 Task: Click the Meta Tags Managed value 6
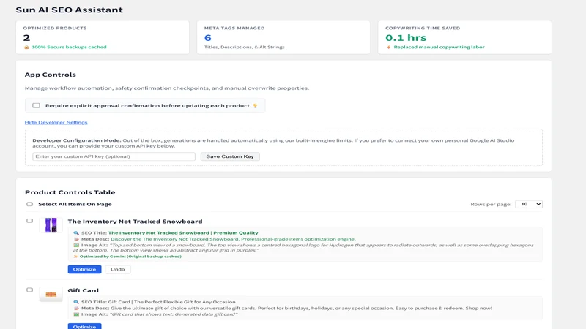pyautogui.click(x=208, y=38)
